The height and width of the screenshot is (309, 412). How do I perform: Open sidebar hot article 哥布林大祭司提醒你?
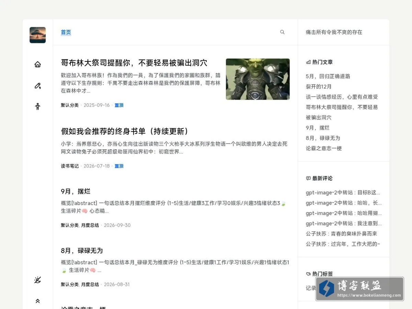pyautogui.click(x=342, y=112)
